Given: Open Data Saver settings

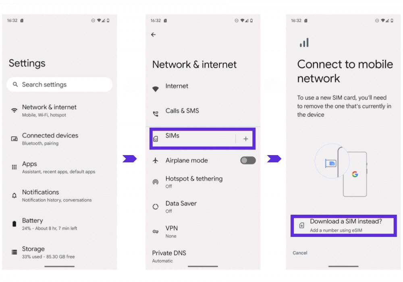Looking at the screenshot, I should pos(203,207).
